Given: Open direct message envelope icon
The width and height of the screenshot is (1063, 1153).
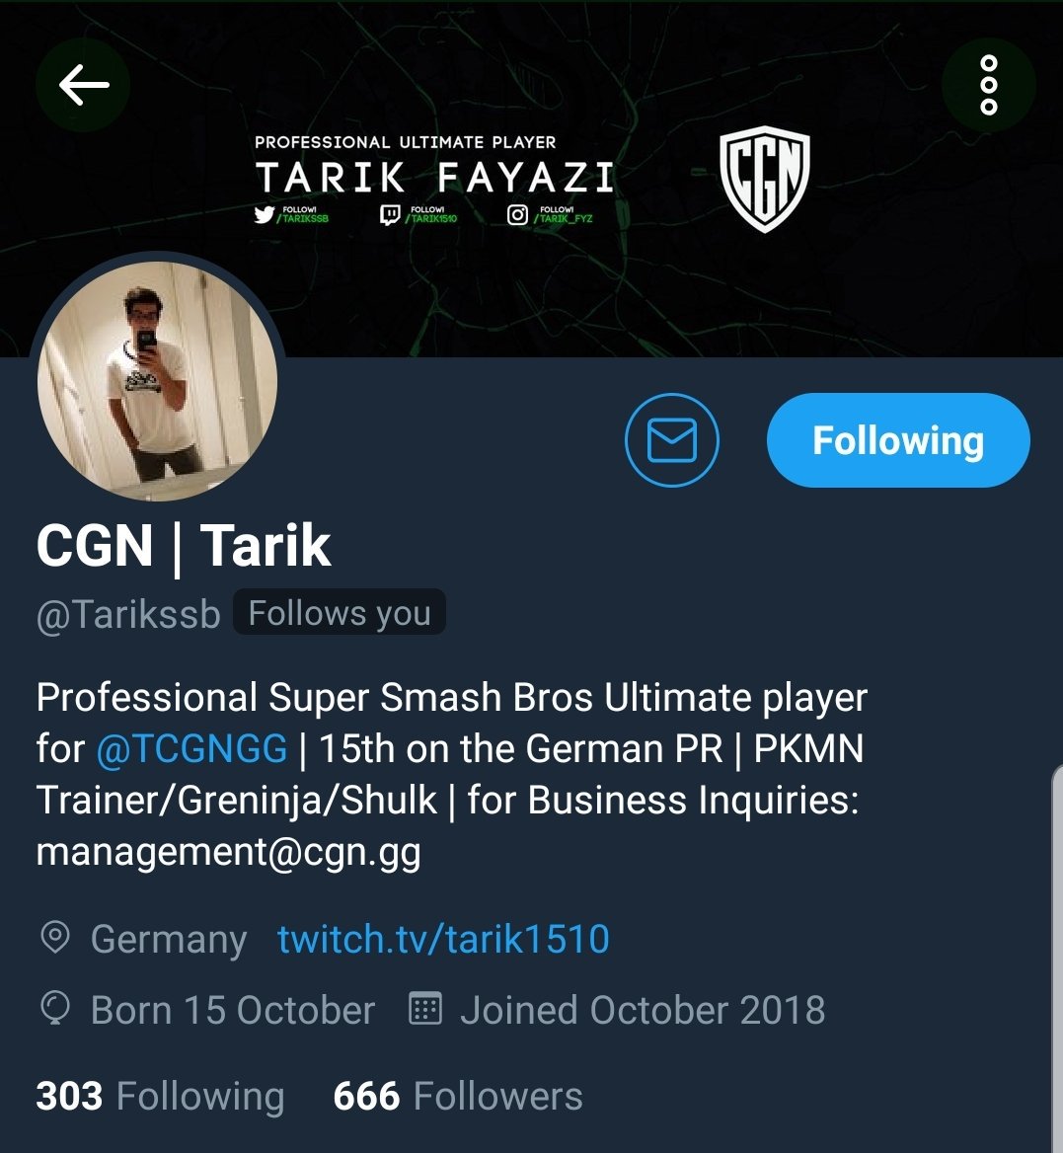Looking at the screenshot, I should pos(672,439).
